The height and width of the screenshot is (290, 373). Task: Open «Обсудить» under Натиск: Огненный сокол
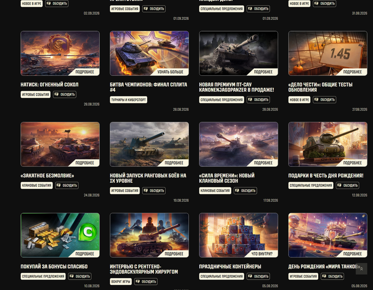[x=65, y=95]
